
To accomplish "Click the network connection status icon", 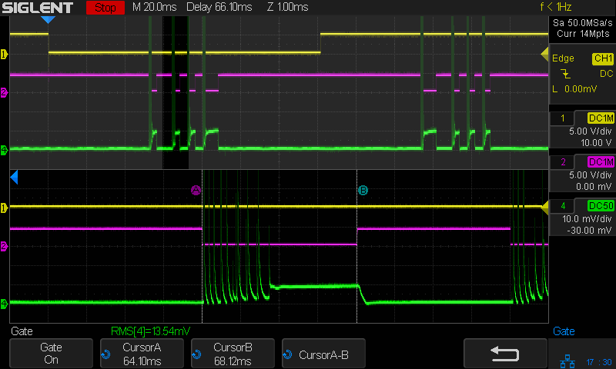I will click(565, 360).
